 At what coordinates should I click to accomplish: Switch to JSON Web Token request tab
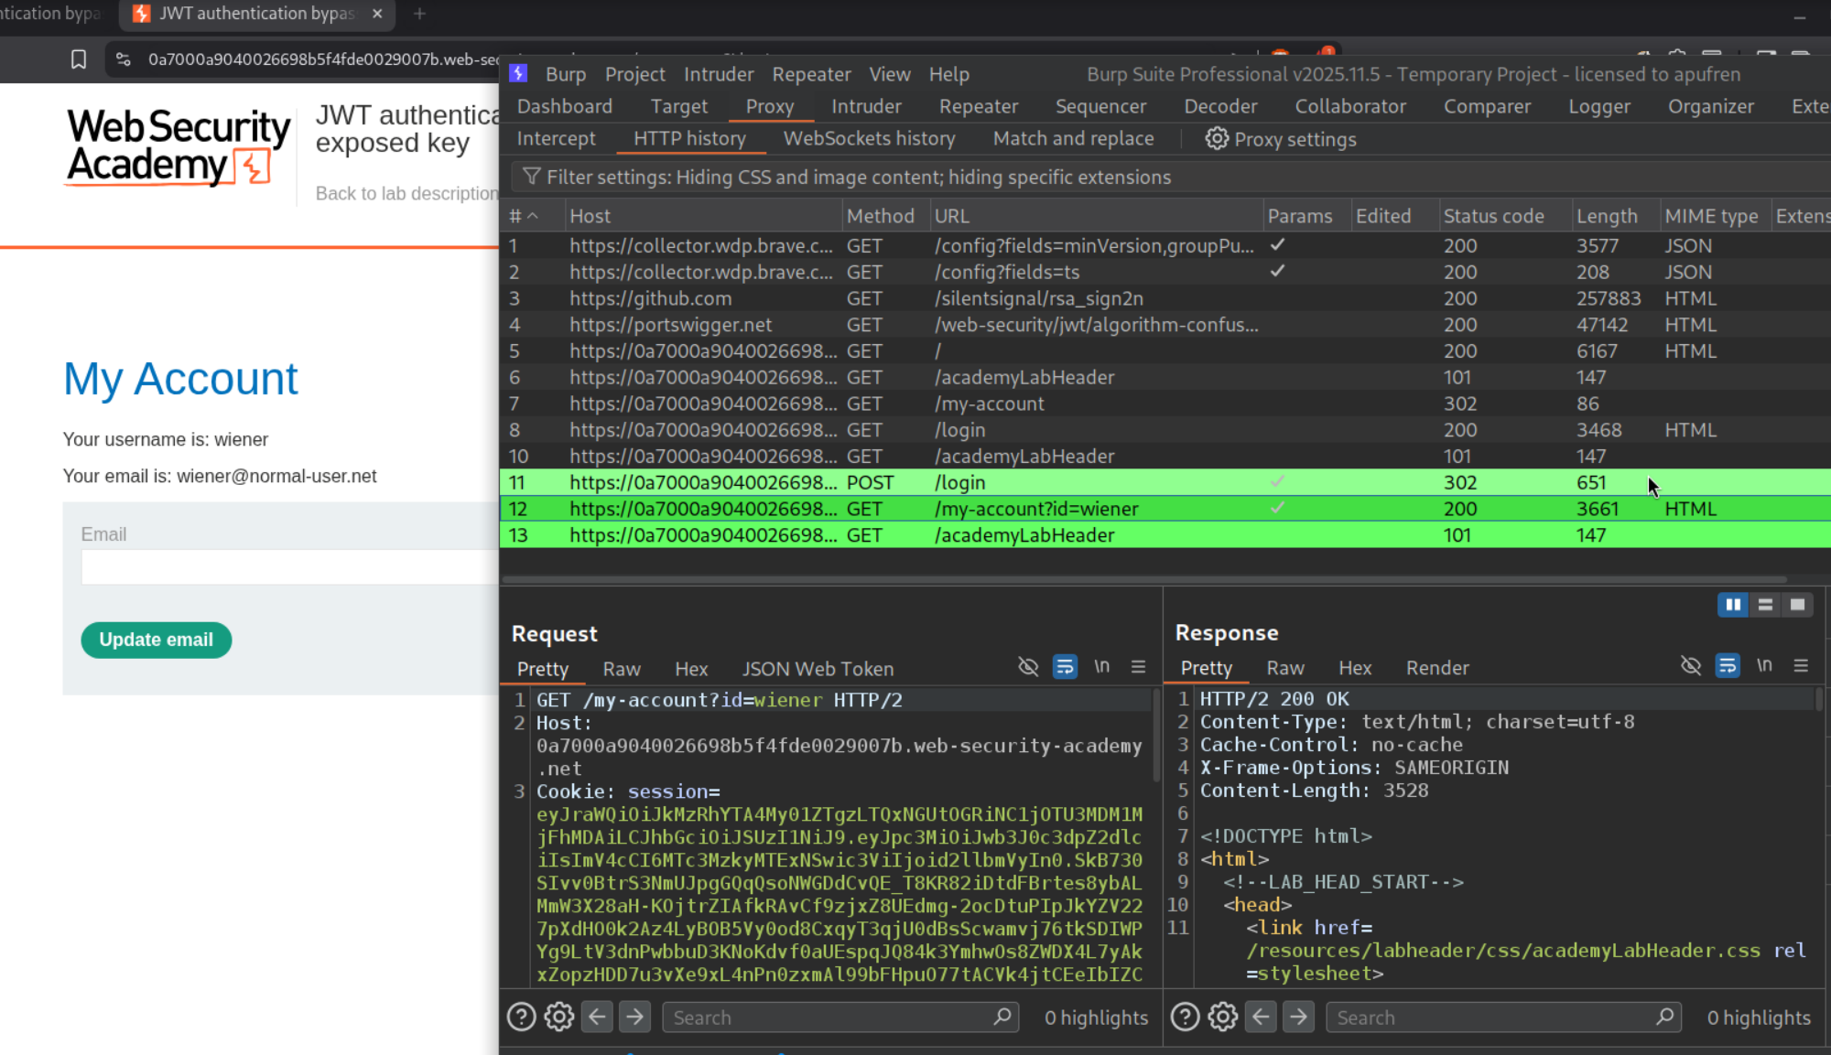point(818,669)
